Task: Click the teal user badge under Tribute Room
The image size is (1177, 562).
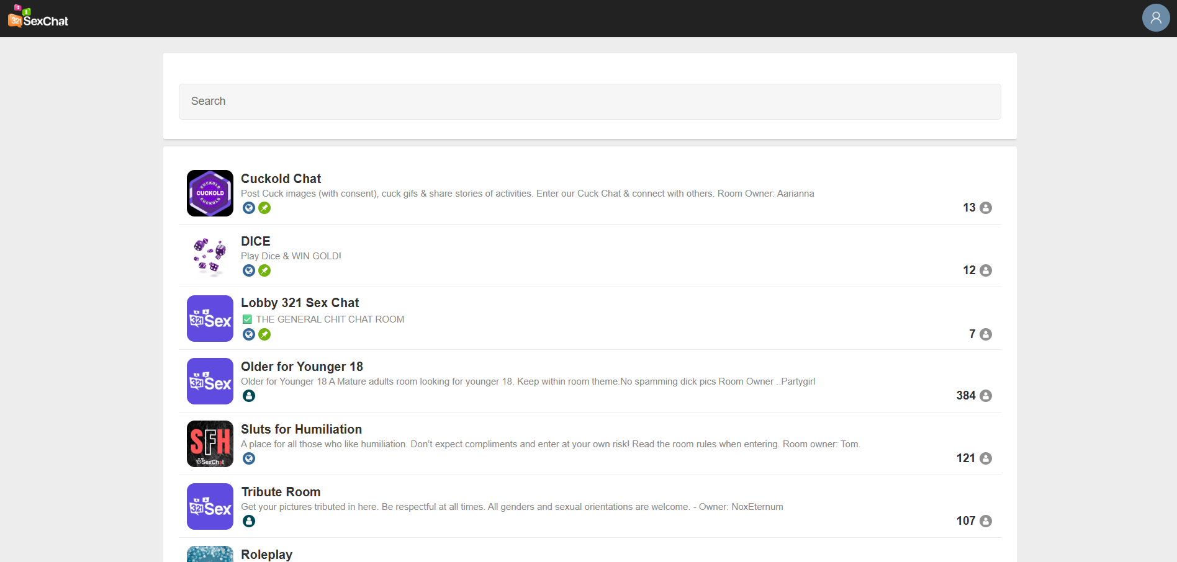Action: 249,521
